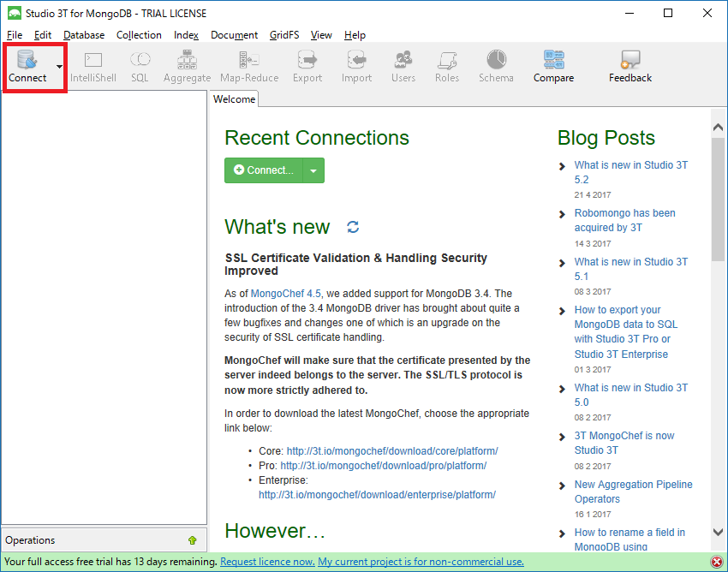This screenshot has height=572, width=728.
Task: Click the green Connect... button
Action: (x=264, y=170)
